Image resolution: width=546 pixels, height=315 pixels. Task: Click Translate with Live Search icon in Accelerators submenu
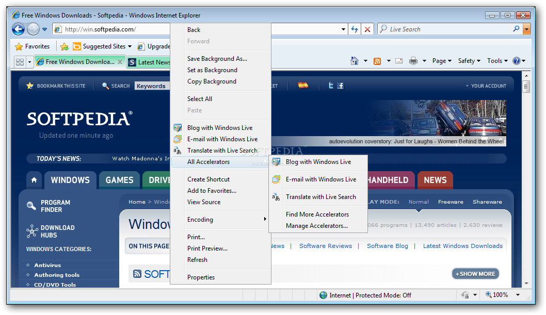276,197
